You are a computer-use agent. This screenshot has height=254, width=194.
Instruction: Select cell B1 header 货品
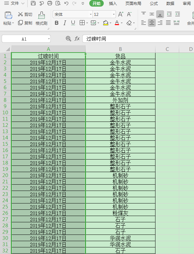(x=120, y=56)
